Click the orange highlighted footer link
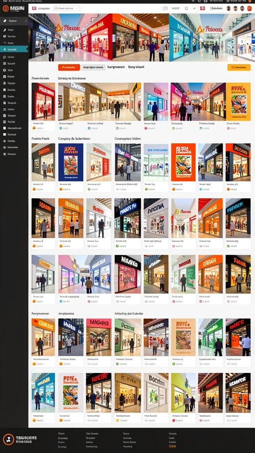Screen dimensions: 255x453 coord(172,446)
